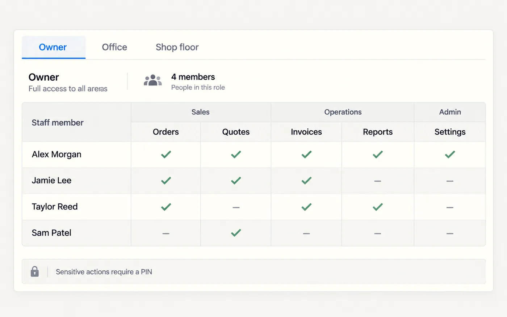Screen dimensions: 507x317
Task: Toggle Alex Morgan's Quotes checkmark
Action: pyautogui.click(x=236, y=155)
